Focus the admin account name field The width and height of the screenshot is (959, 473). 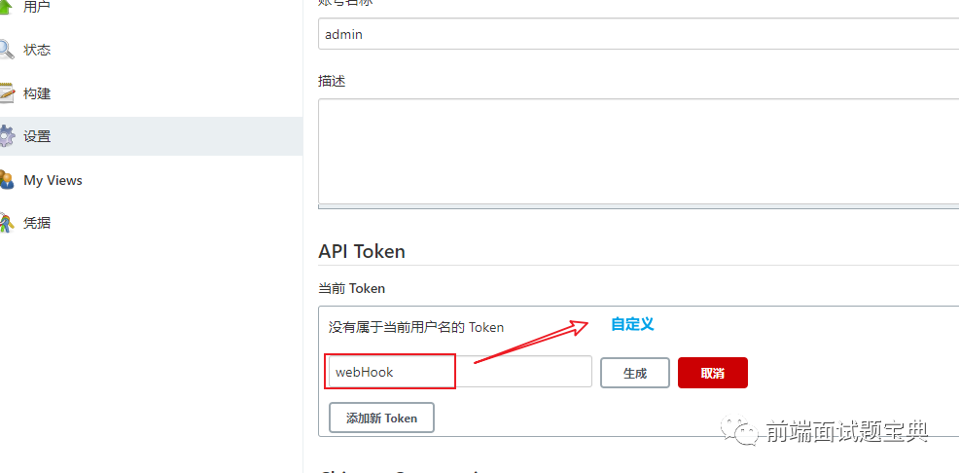(x=638, y=34)
